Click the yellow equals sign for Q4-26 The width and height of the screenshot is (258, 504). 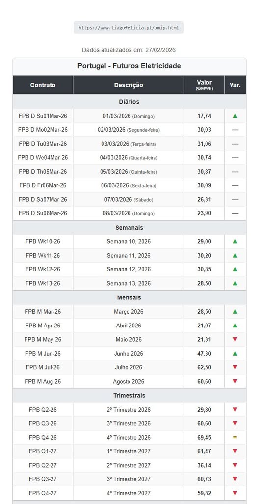[x=235, y=437]
